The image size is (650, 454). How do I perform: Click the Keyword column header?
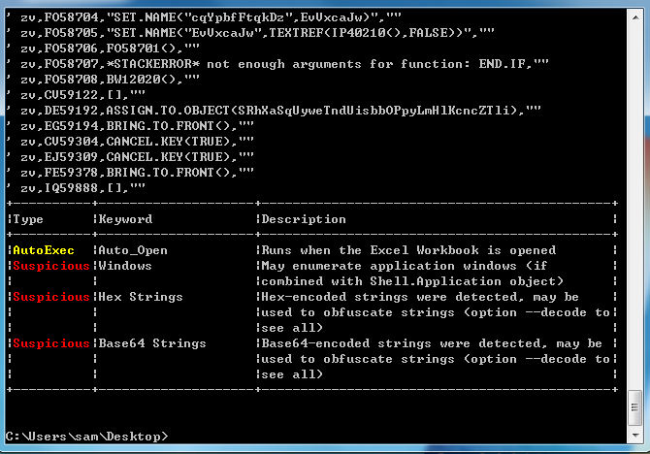coord(125,219)
